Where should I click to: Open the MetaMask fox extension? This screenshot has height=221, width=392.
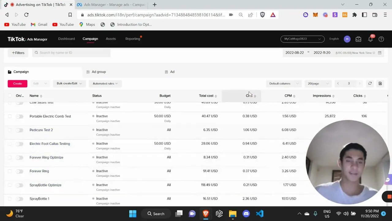point(315,15)
